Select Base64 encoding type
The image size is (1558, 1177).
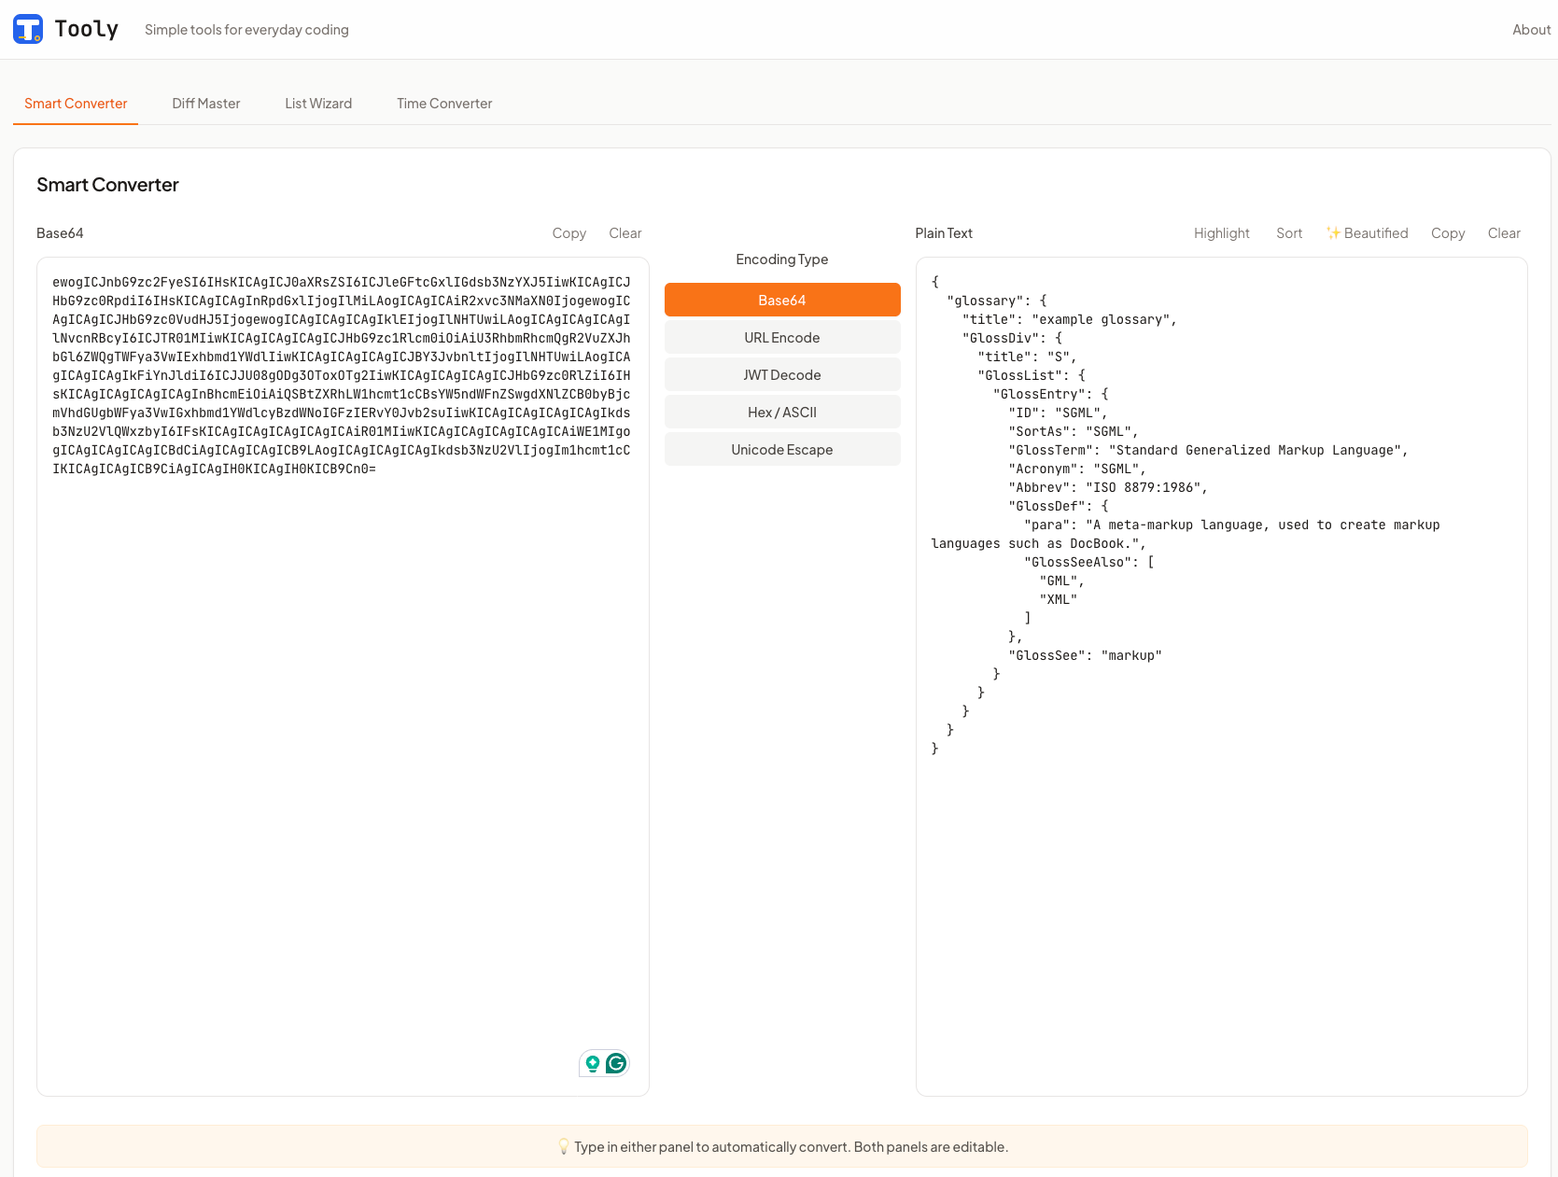pyautogui.click(x=781, y=300)
